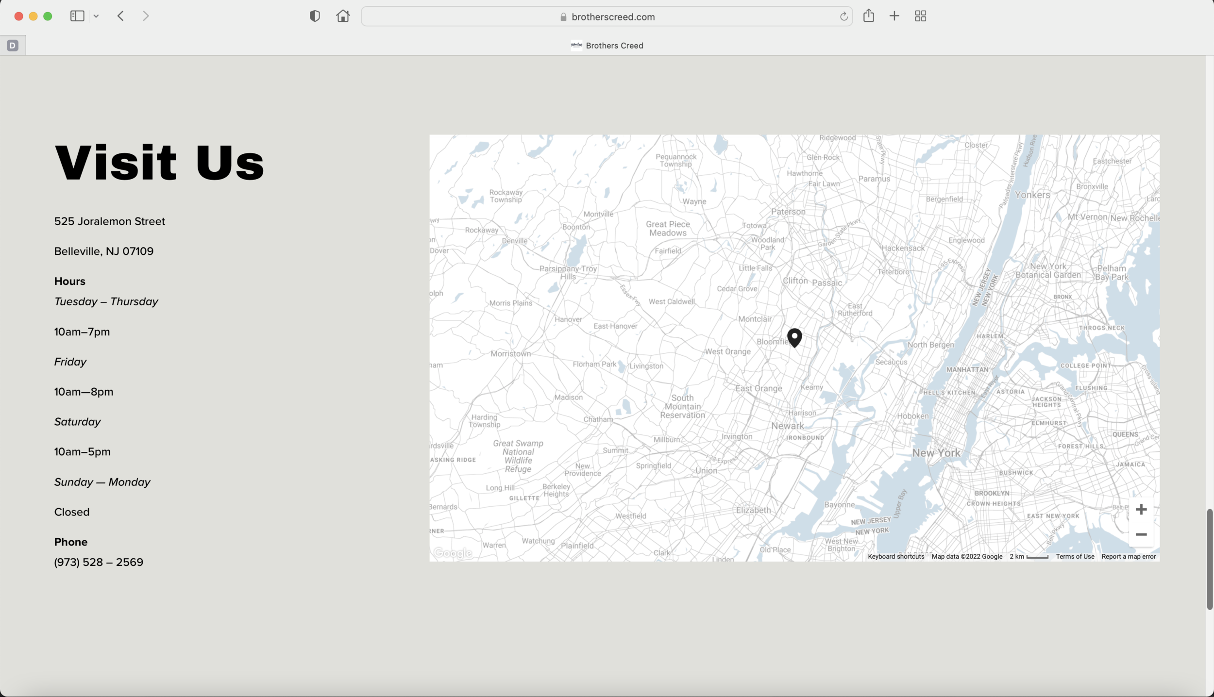Select the Brothers Creed tab
This screenshot has height=697, width=1214.
(607, 46)
